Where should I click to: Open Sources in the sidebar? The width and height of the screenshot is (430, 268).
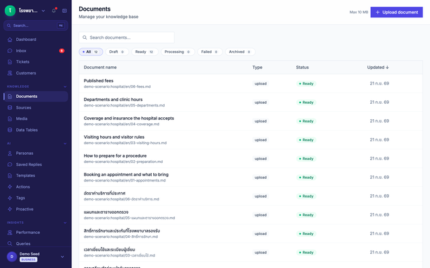point(36,108)
